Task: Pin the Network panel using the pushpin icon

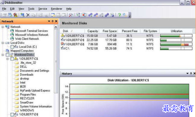Action: pyautogui.click(x=53, y=21)
